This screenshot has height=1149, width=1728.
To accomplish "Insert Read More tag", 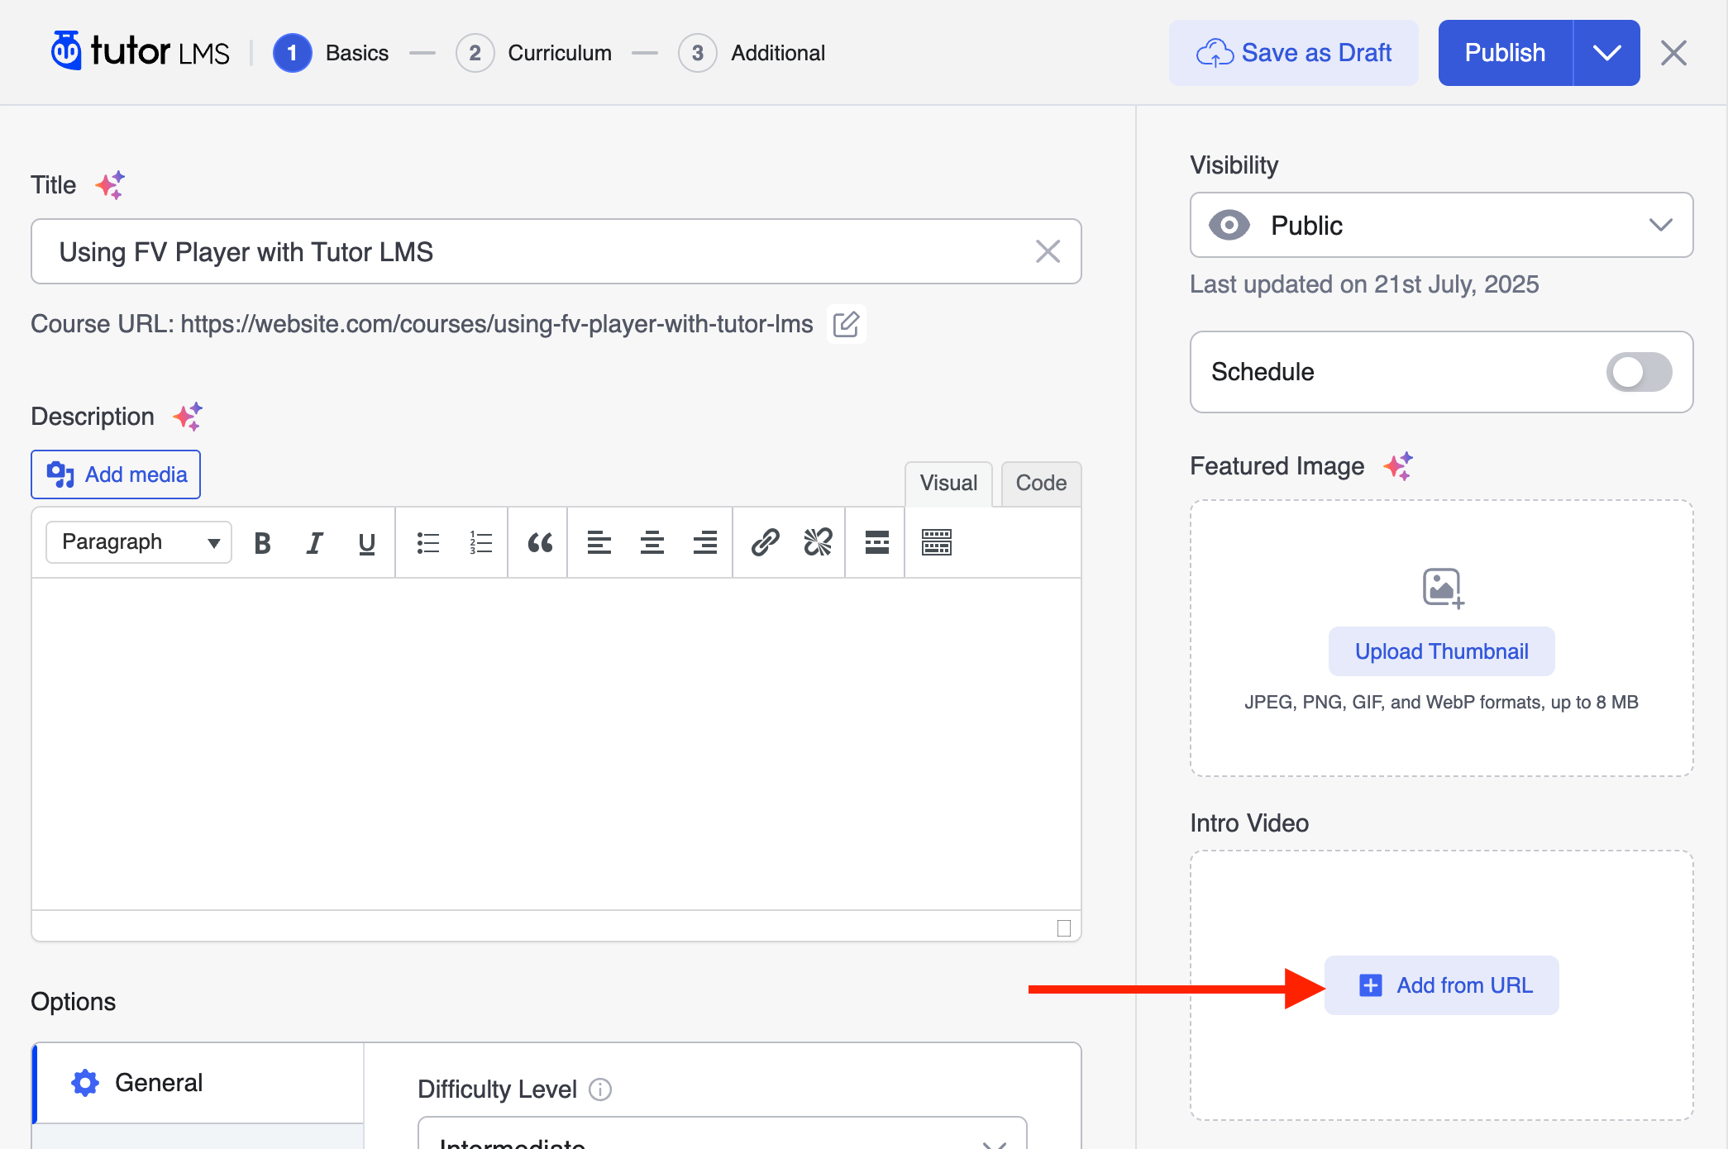I will coord(877,543).
